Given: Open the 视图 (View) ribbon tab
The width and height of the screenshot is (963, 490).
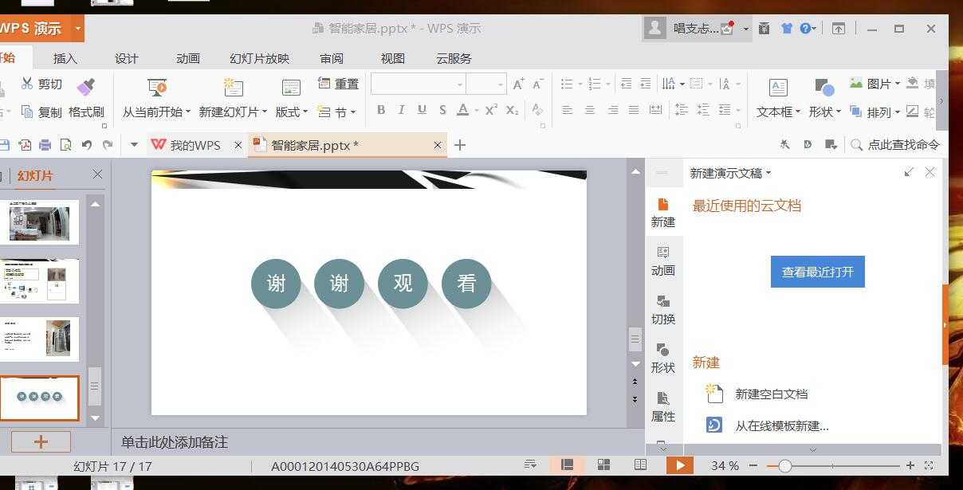Looking at the screenshot, I should click(392, 58).
